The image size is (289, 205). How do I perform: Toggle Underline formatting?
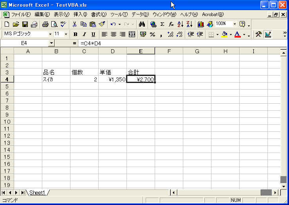point(93,34)
